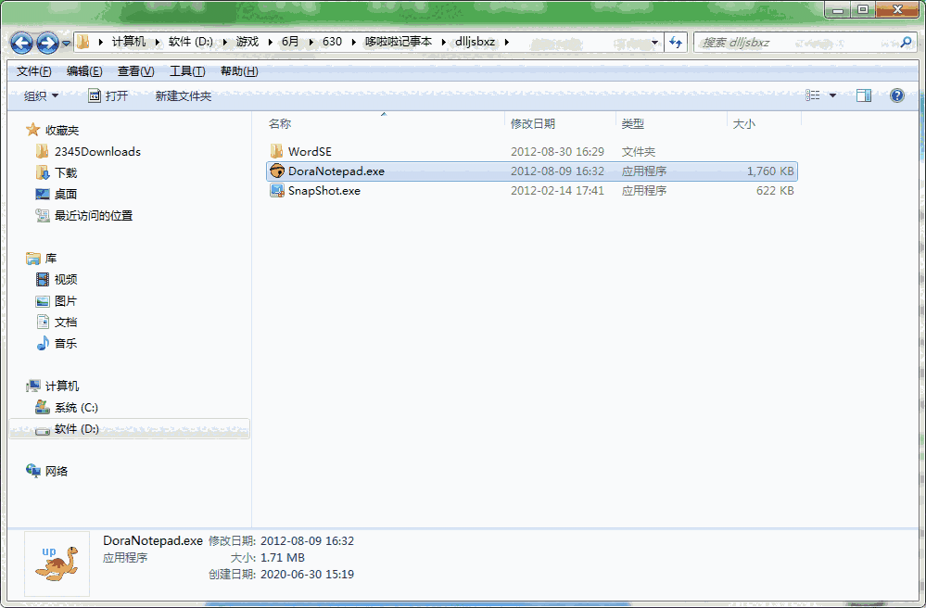Click the refresh icon next to address bar
The image size is (926, 608).
675,42
